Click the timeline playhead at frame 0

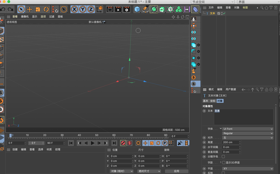coord(10,136)
